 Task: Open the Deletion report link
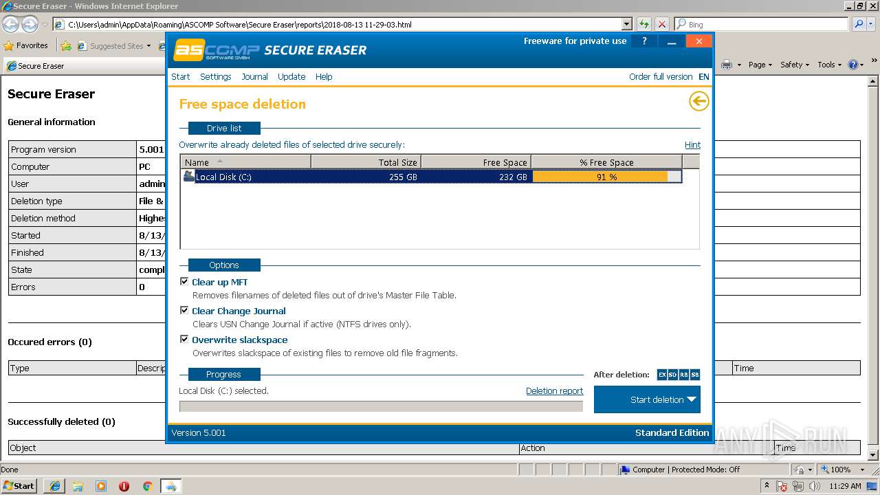[554, 390]
